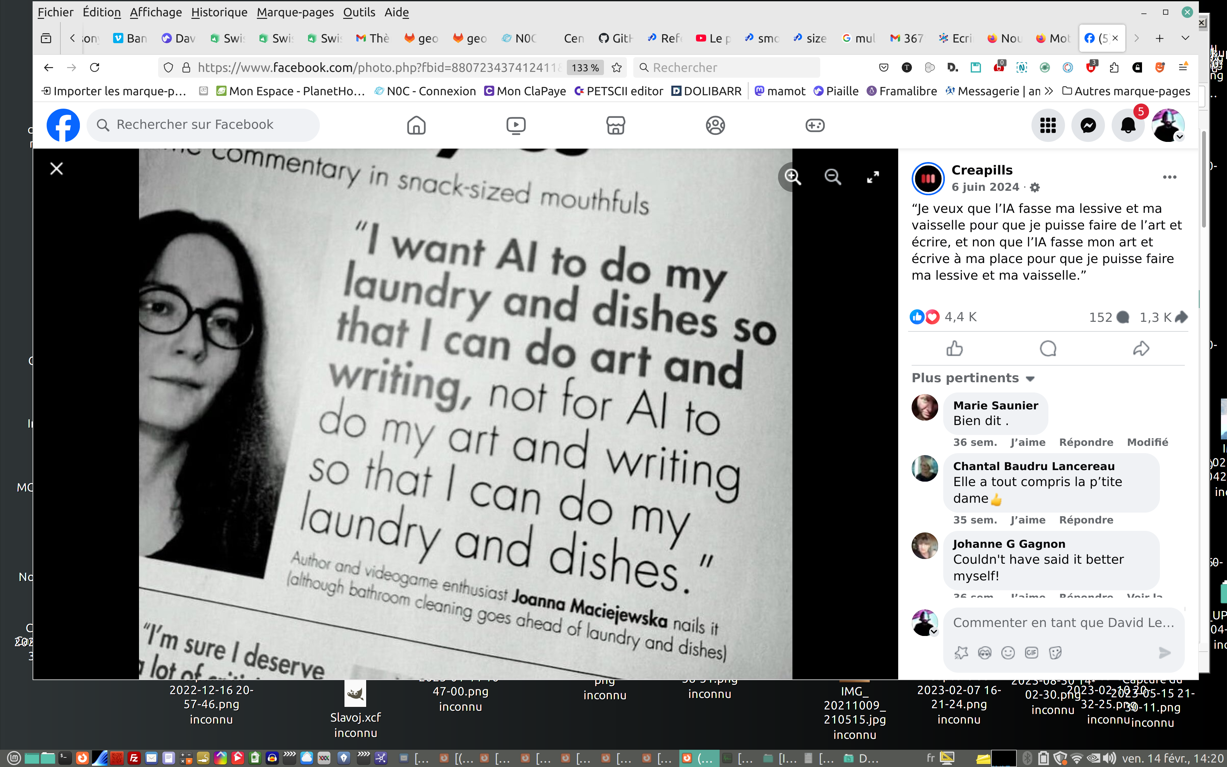1227x767 pixels.
Task: Go to Facebook Gaming tab
Action: (815, 125)
